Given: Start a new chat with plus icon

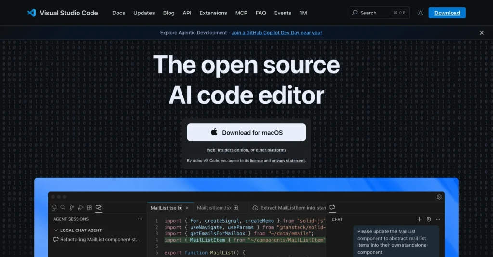Looking at the screenshot, I should tap(419, 219).
